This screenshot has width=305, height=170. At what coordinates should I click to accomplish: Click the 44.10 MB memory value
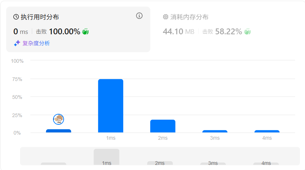178,31
